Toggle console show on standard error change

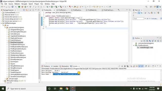(x=142, y=66)
